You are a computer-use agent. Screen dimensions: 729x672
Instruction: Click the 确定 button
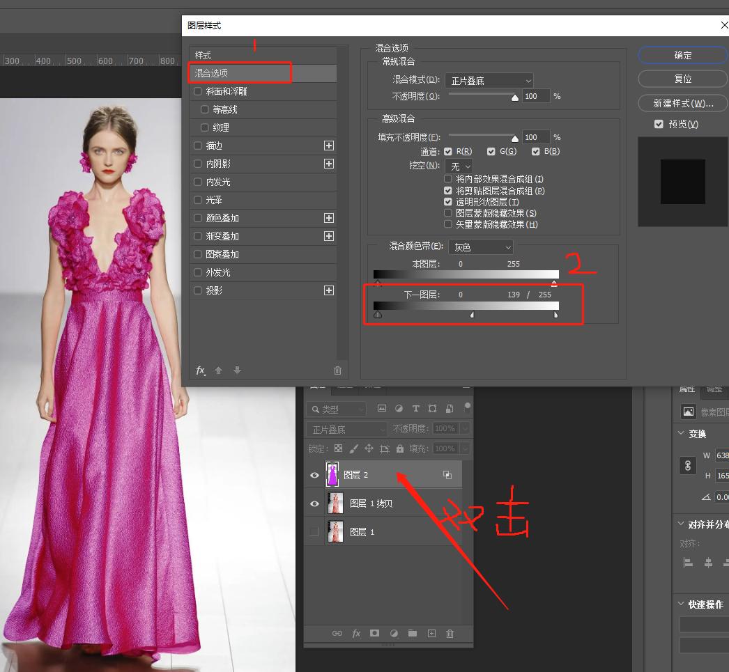682,55
